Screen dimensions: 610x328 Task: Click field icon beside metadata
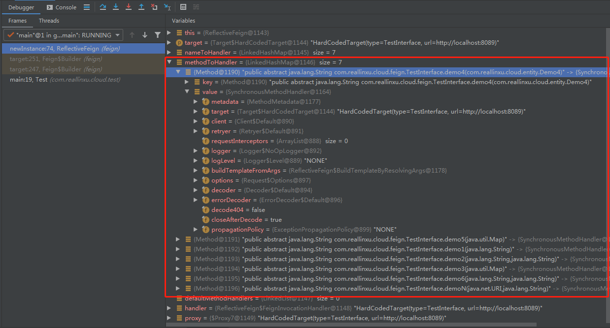206,102
